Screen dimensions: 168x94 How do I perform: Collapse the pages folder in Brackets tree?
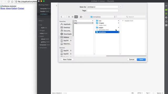(41, 36)
